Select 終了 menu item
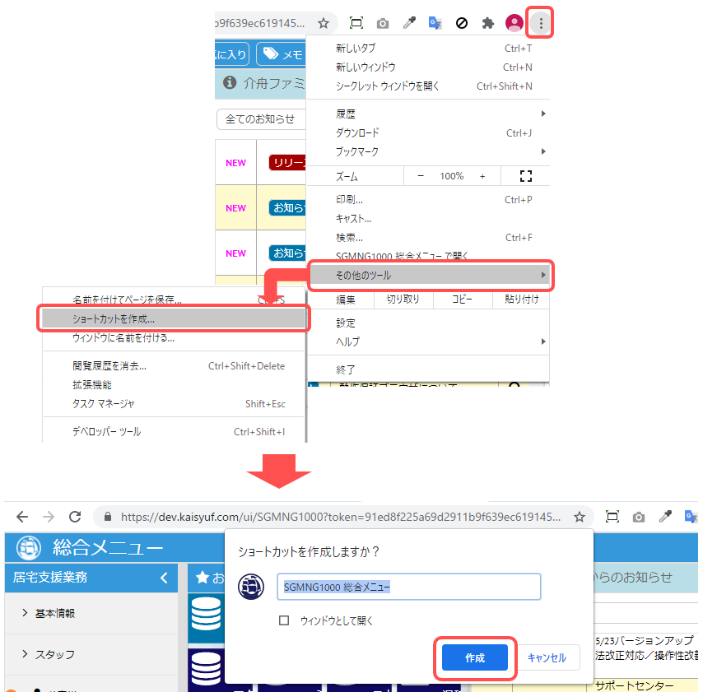 (428, 370)
